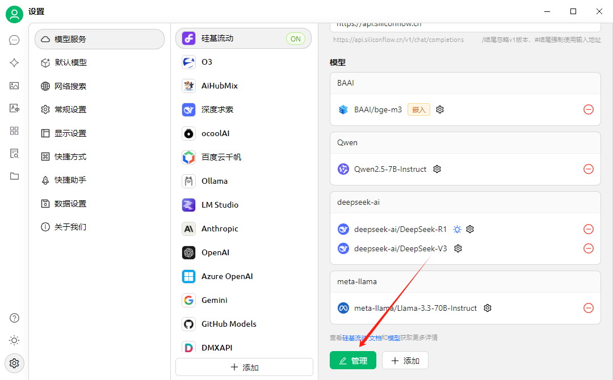Screen dimensions: 613x380
Task: Click 添加 button next to 管理
Action: point(405,361)
